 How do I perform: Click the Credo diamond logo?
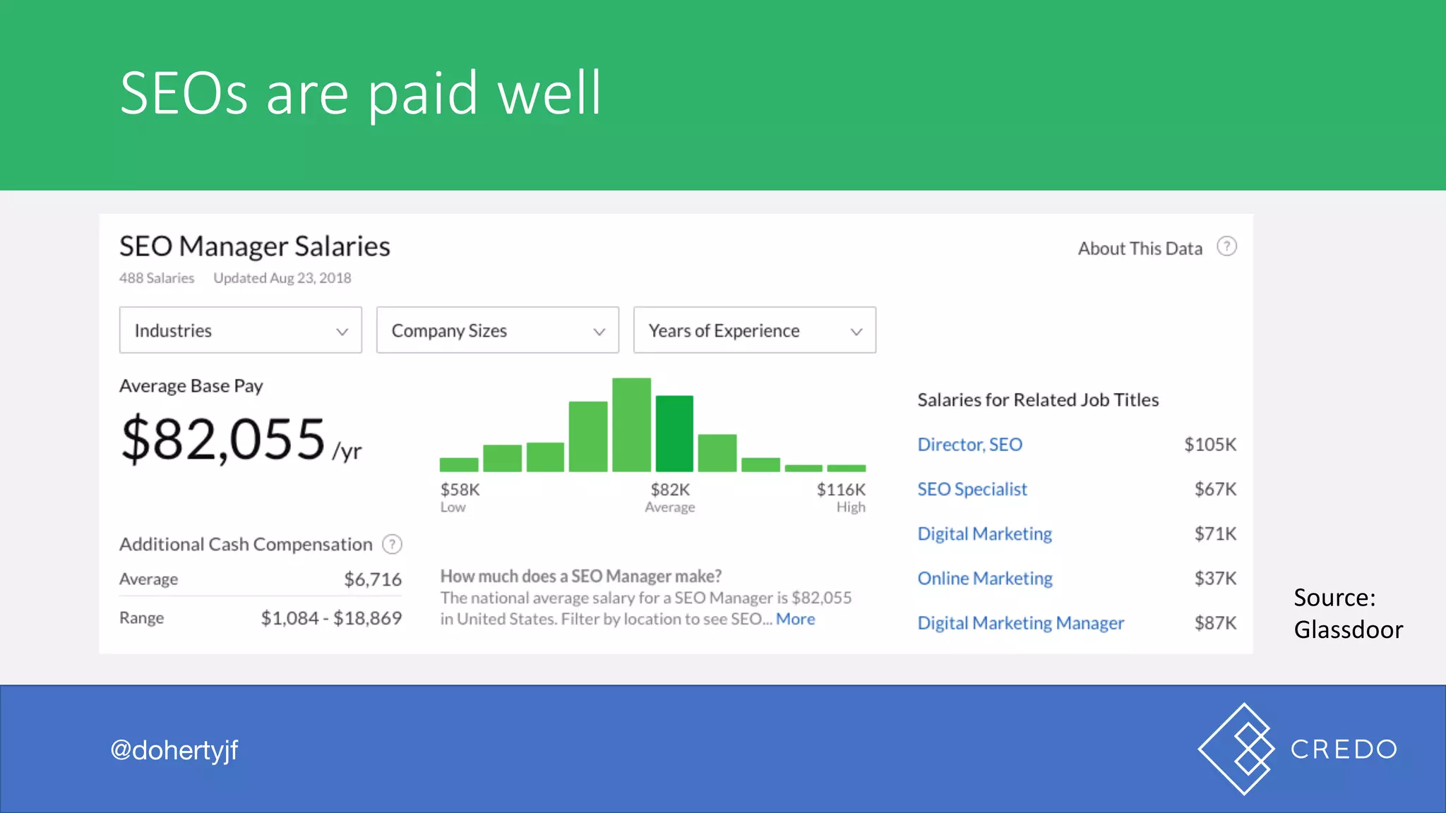tap(1237, 749)
